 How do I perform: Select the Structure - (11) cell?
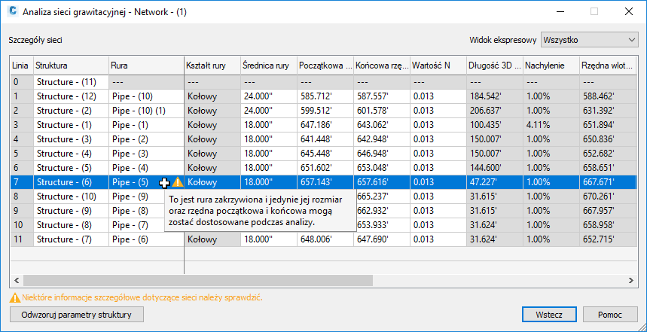(x=71, y=82)
